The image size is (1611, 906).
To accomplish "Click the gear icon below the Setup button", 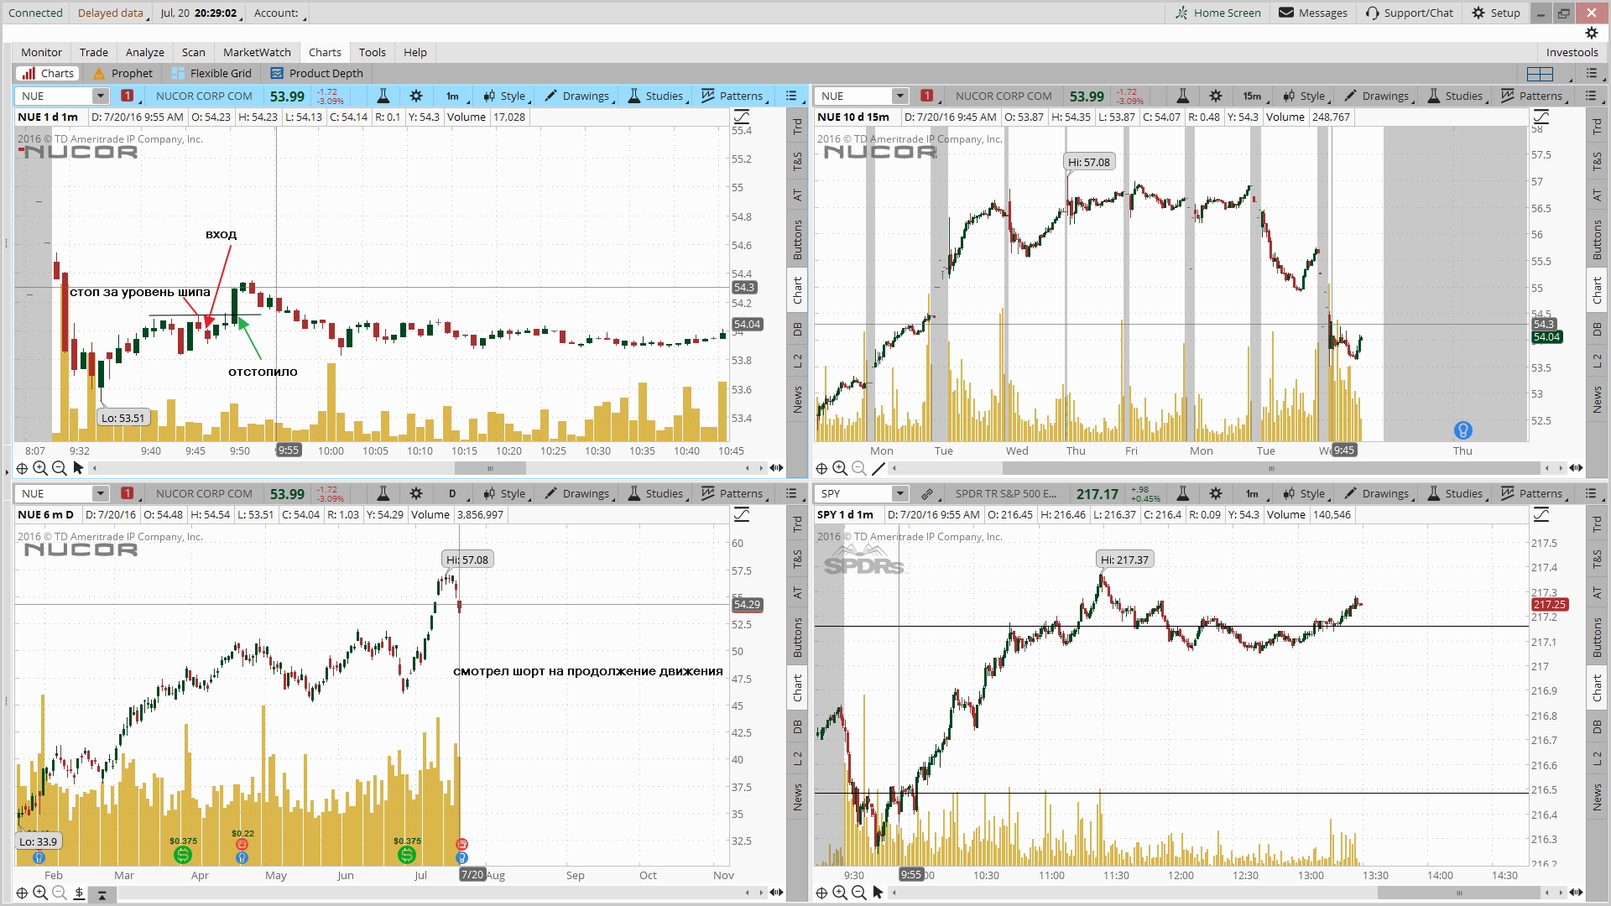I will point(1592,33).
